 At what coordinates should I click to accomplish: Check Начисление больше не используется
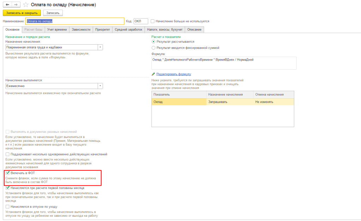point(152,21)
